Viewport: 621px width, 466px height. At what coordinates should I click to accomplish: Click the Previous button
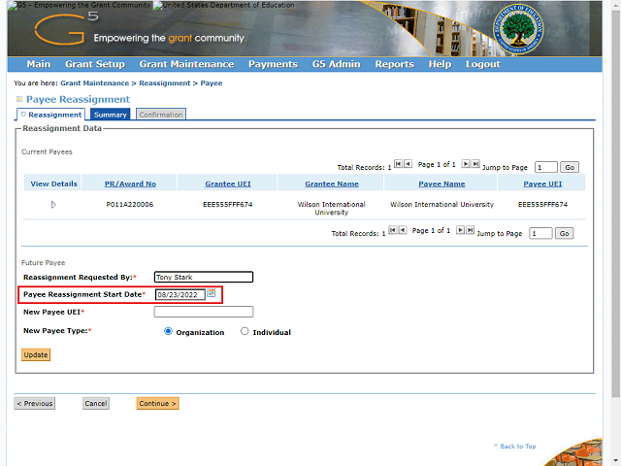[35, 404]
